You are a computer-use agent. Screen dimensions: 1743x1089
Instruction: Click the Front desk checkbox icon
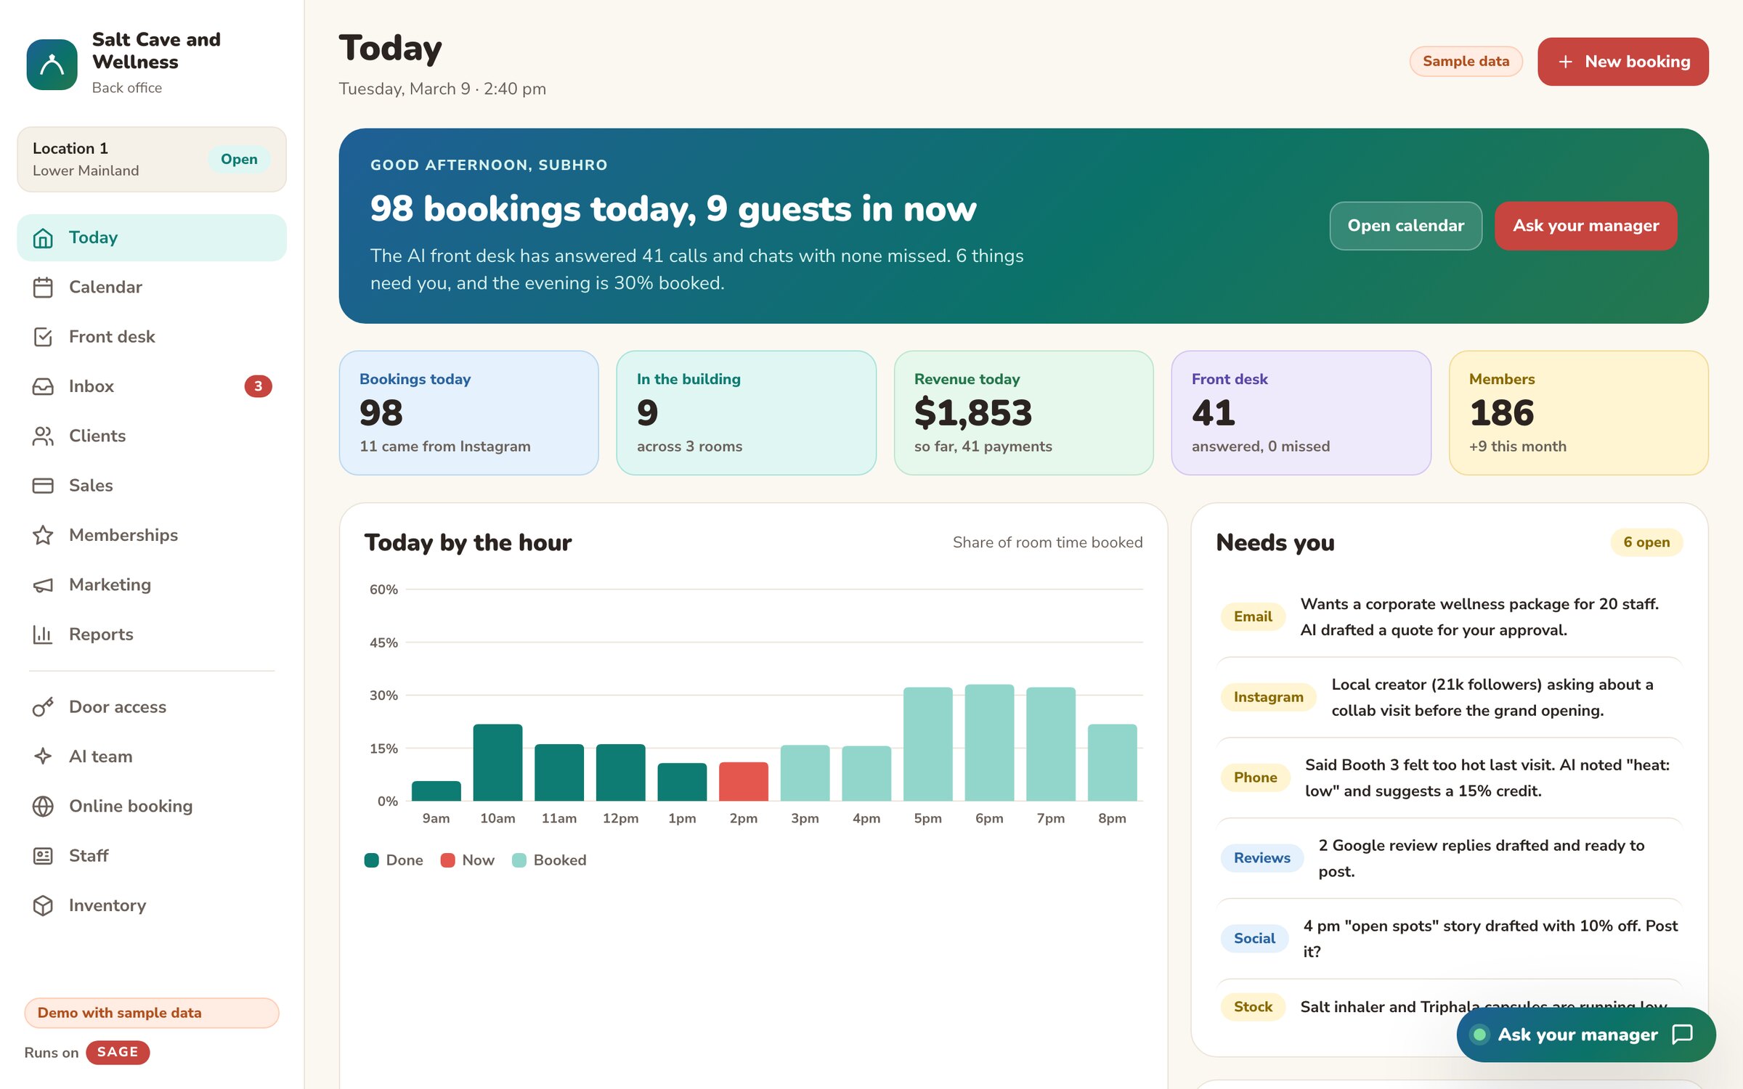coord(43,337)
